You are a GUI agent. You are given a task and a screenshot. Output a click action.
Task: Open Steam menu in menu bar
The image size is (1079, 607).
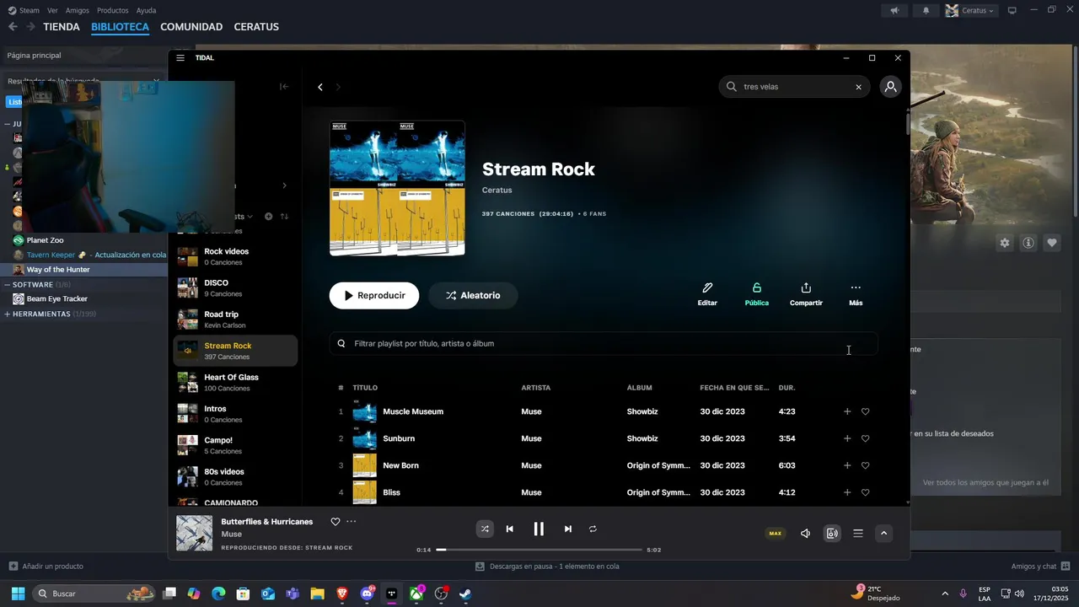point(24,10)
